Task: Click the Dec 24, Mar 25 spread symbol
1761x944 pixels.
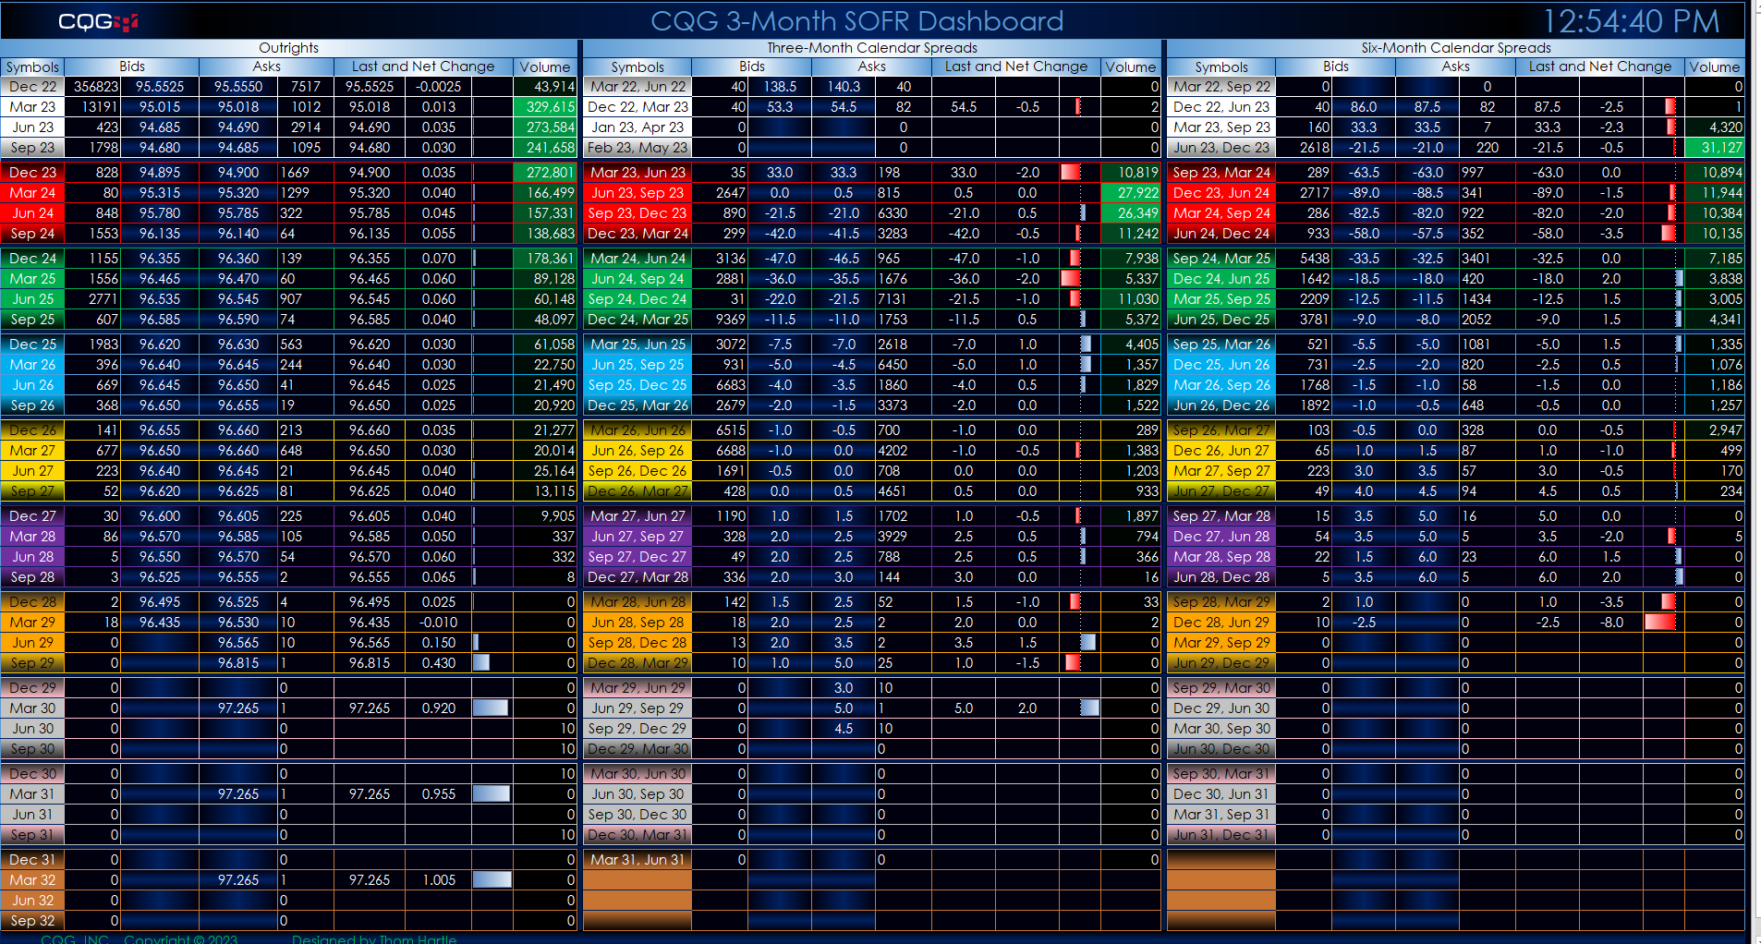Action: [x=638, y=320]
